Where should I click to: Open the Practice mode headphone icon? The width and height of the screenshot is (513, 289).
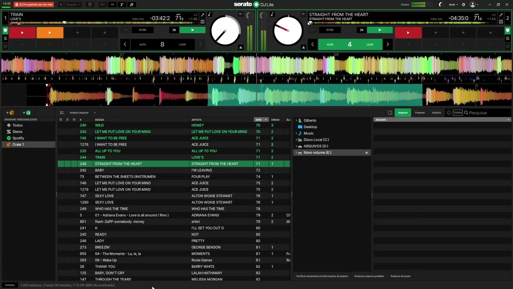pos(131,4)
